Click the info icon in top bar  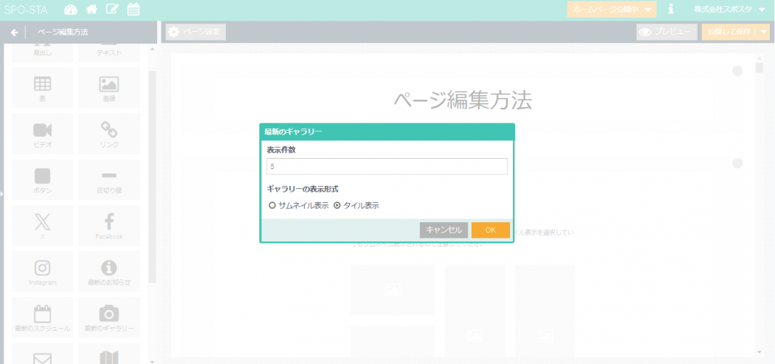tap(670, 10)
